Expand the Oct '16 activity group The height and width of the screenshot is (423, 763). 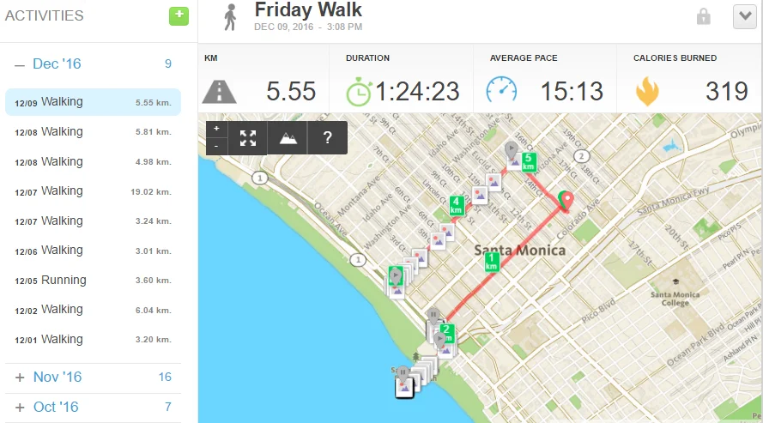[20, 408]
